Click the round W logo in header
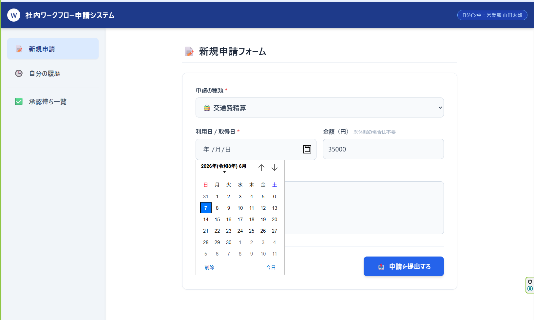The width and height of the screenshot is (534, 320). click(x=14, y=15)
